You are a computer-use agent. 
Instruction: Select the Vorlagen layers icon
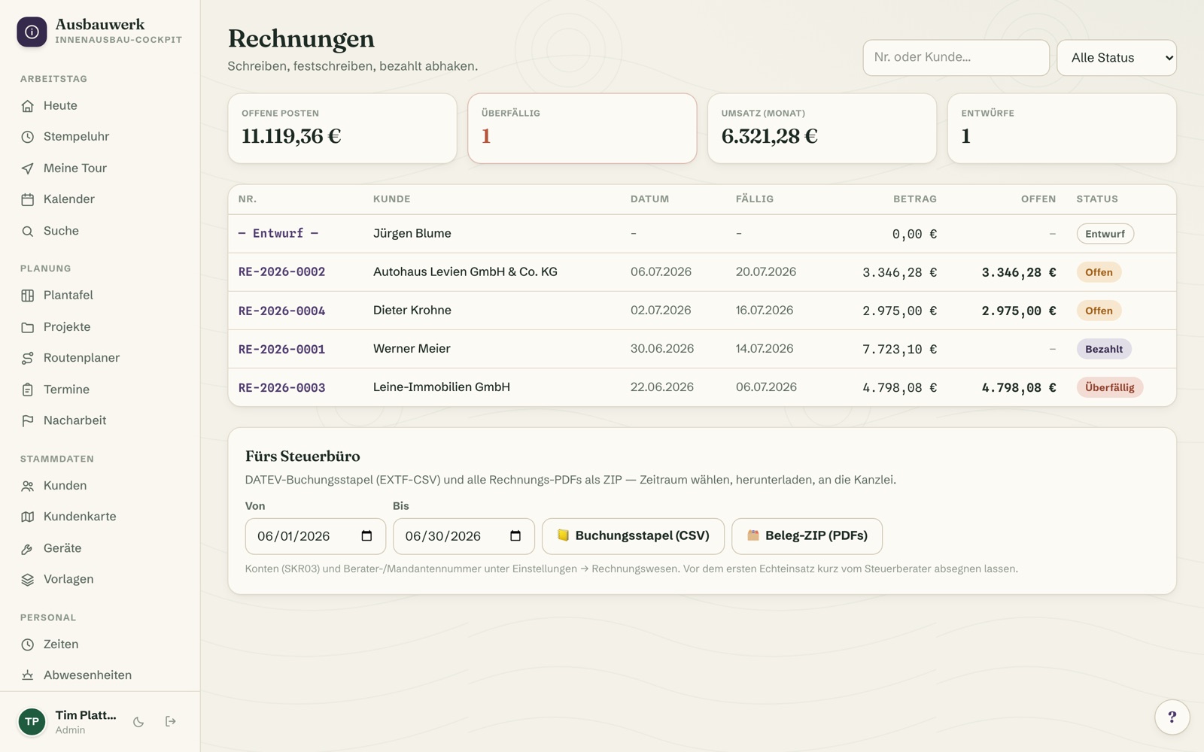28,580
